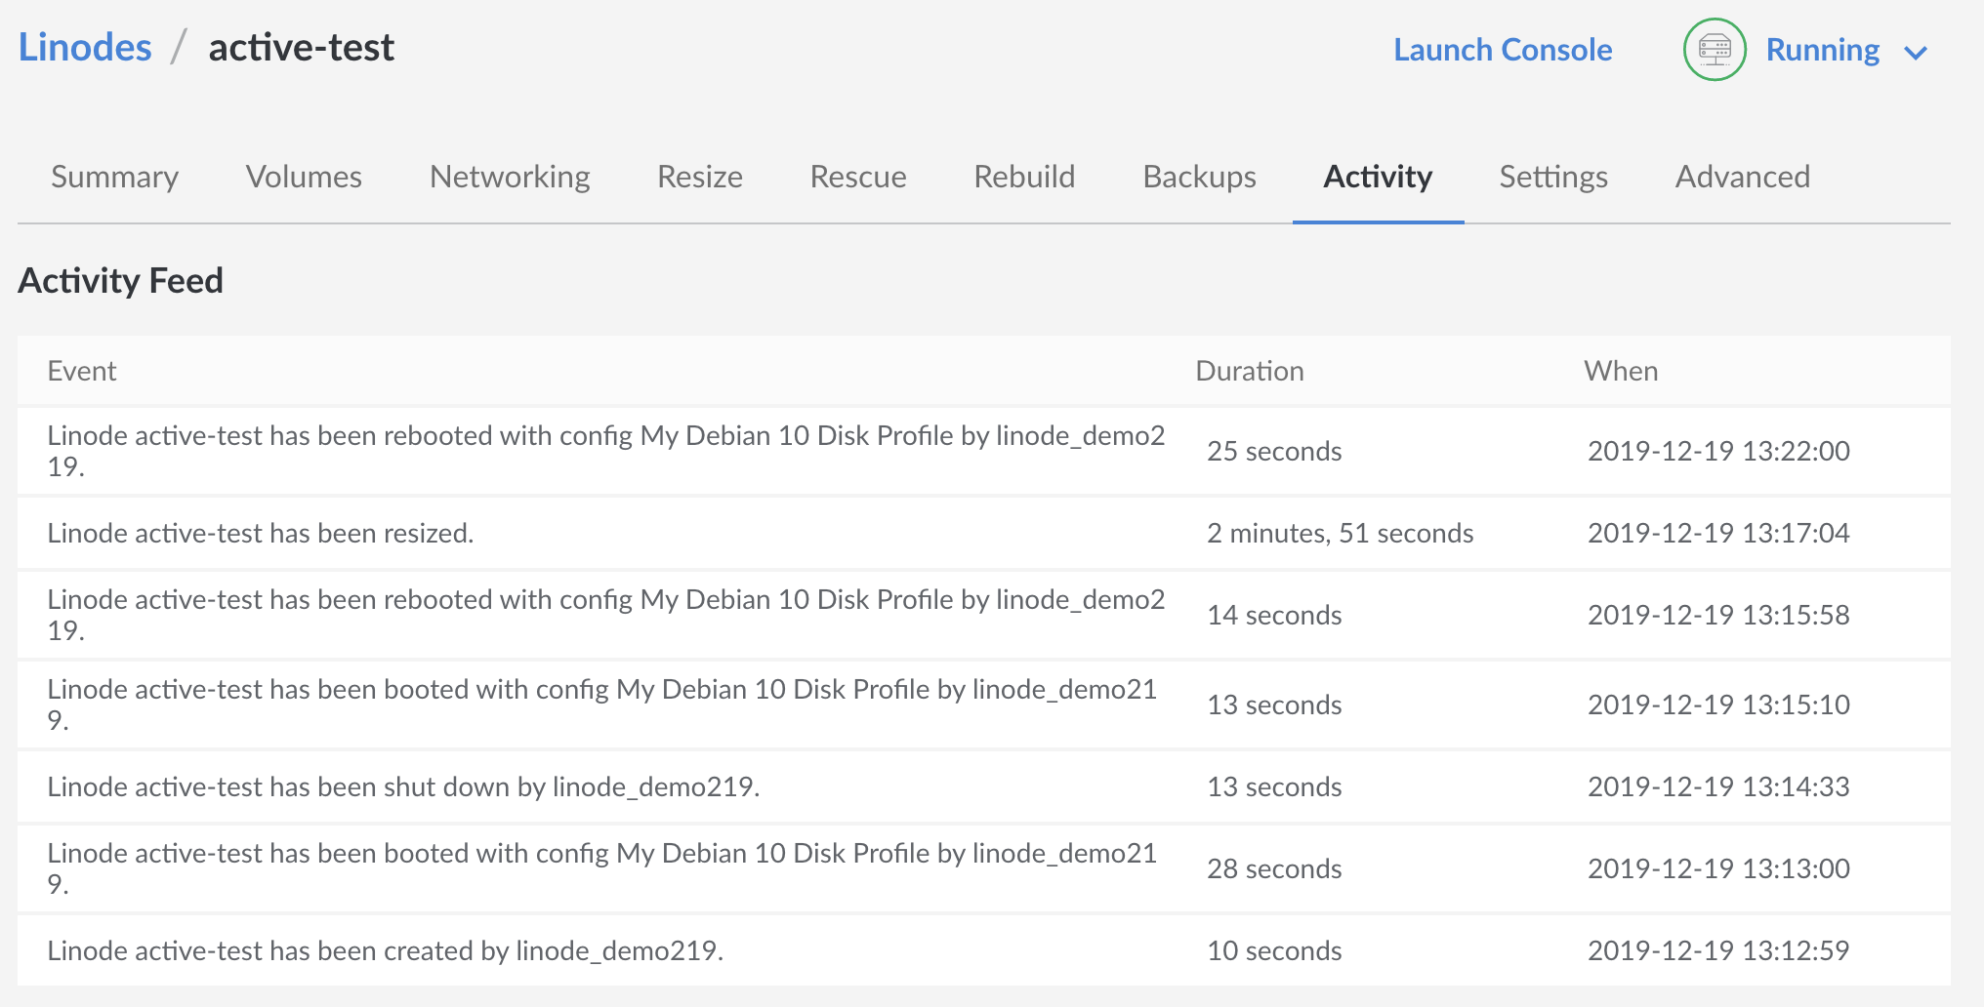Select the 'has been shut down' event row

(x=403, y=787)
